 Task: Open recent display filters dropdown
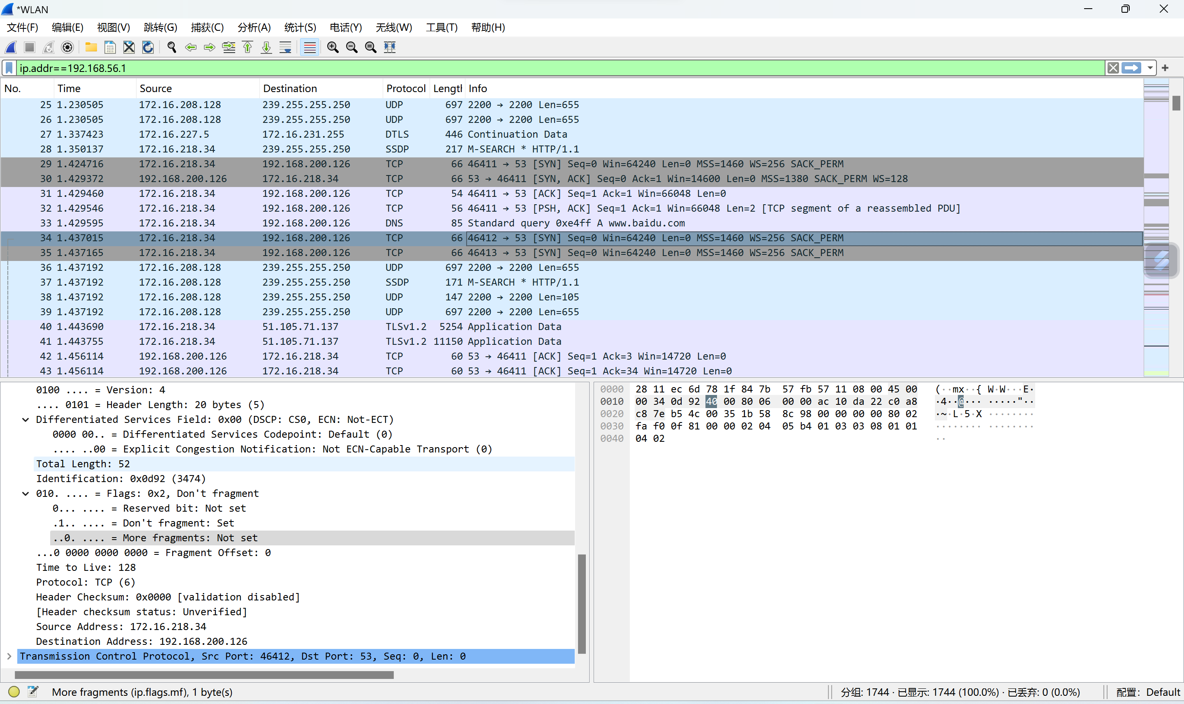tap(1150, 68)
